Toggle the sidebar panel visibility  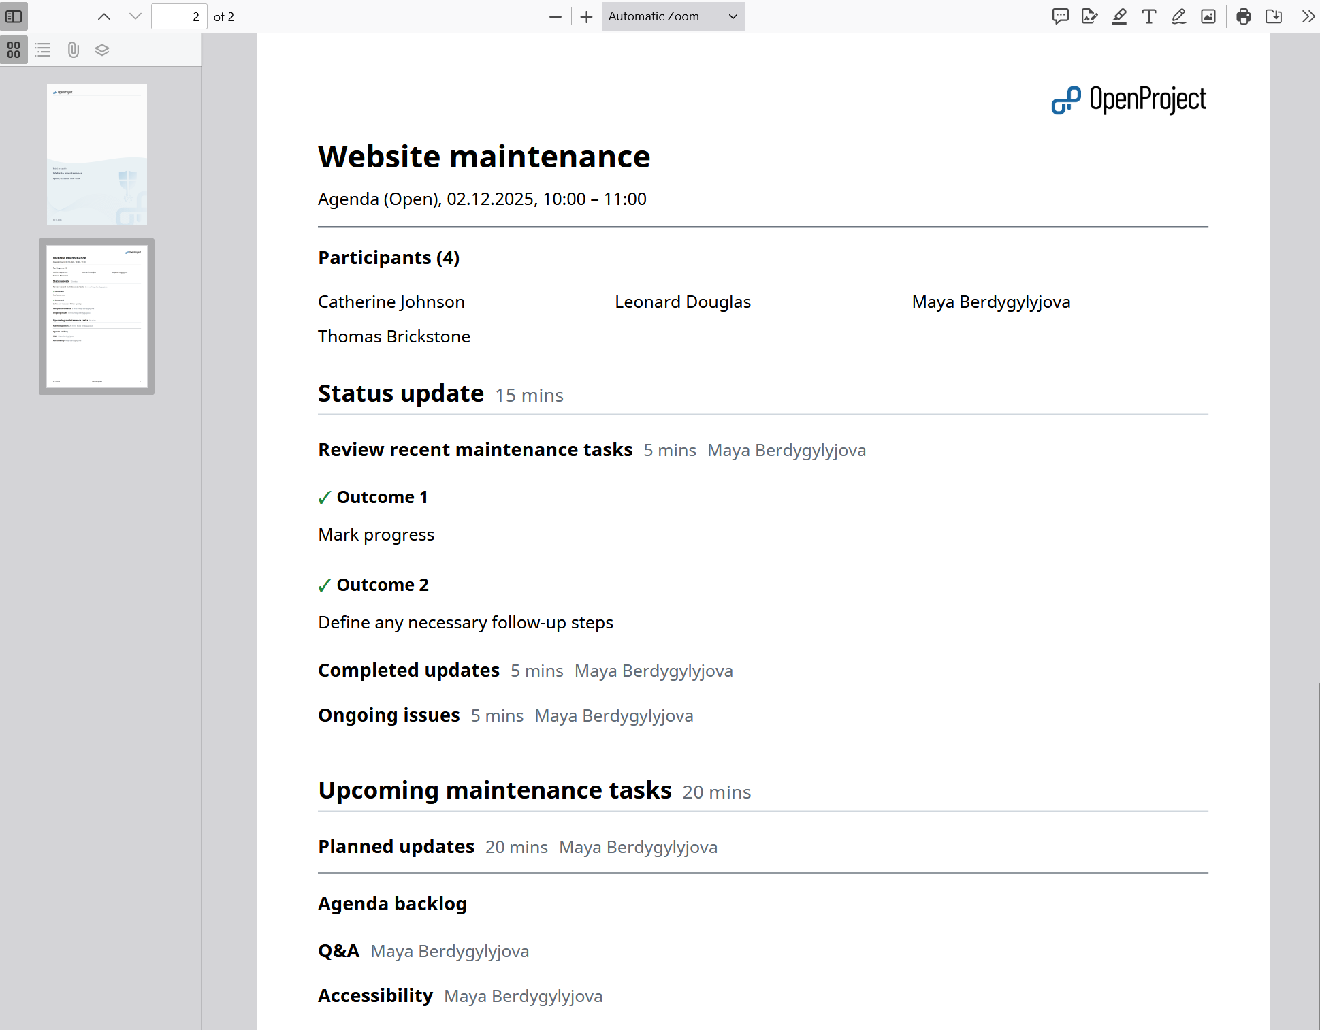coord(14,16)
